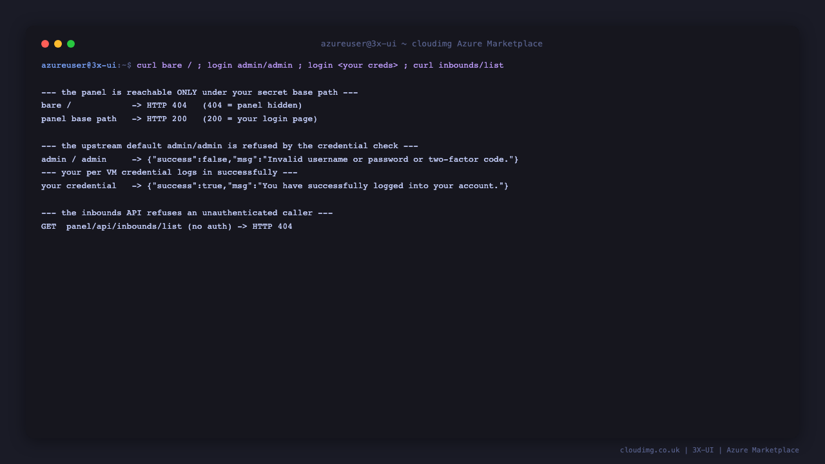Click the footer text 'cloudimg.co.uk | 3X-UI | Azure Marketplace'
The image size is (825, 464).
pyautogui.click(x=710, y=450)
